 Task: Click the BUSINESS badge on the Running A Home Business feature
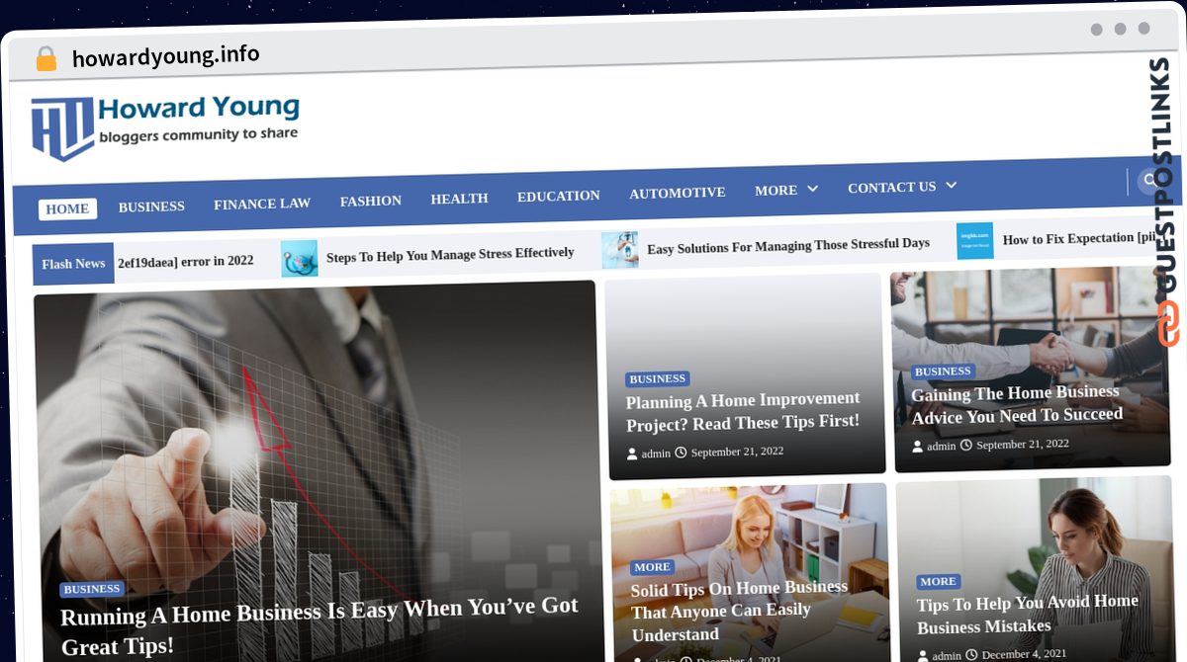pos(92,589)
